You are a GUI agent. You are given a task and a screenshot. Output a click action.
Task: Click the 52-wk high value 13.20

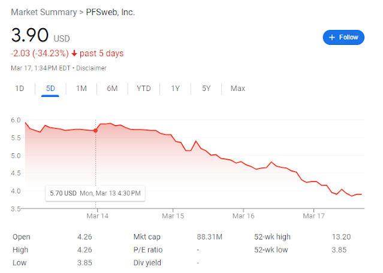341,237
